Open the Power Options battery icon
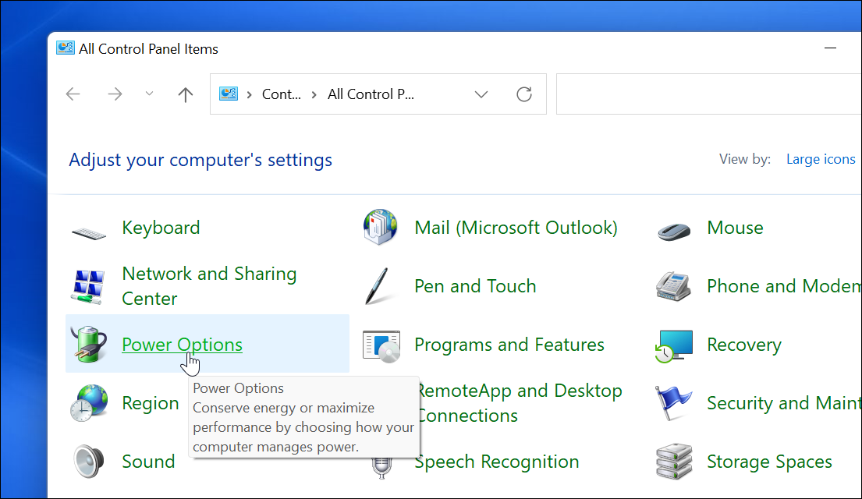The image size is (862, 499). click(x=89, y=345)
